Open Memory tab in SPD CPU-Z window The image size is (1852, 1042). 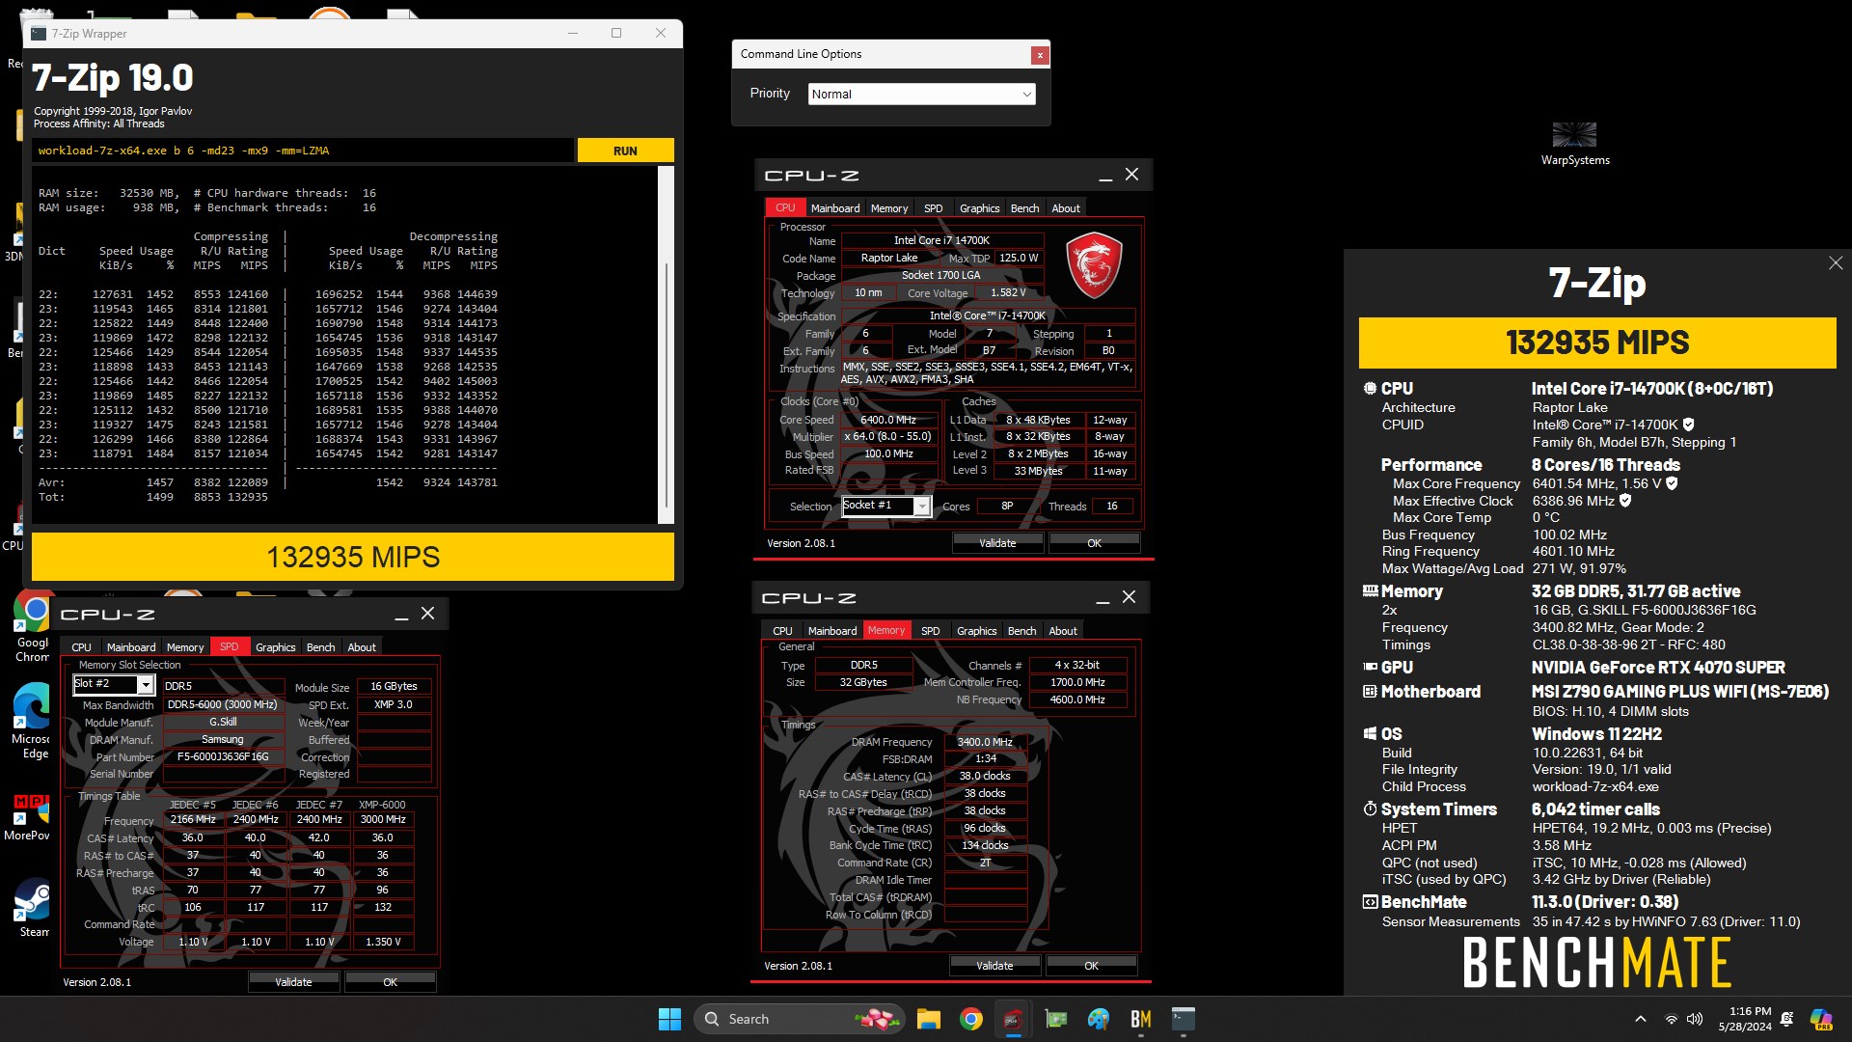coord(185,647)
